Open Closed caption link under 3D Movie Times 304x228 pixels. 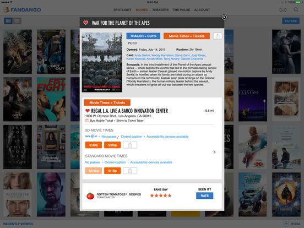click(x=132, y=137)
